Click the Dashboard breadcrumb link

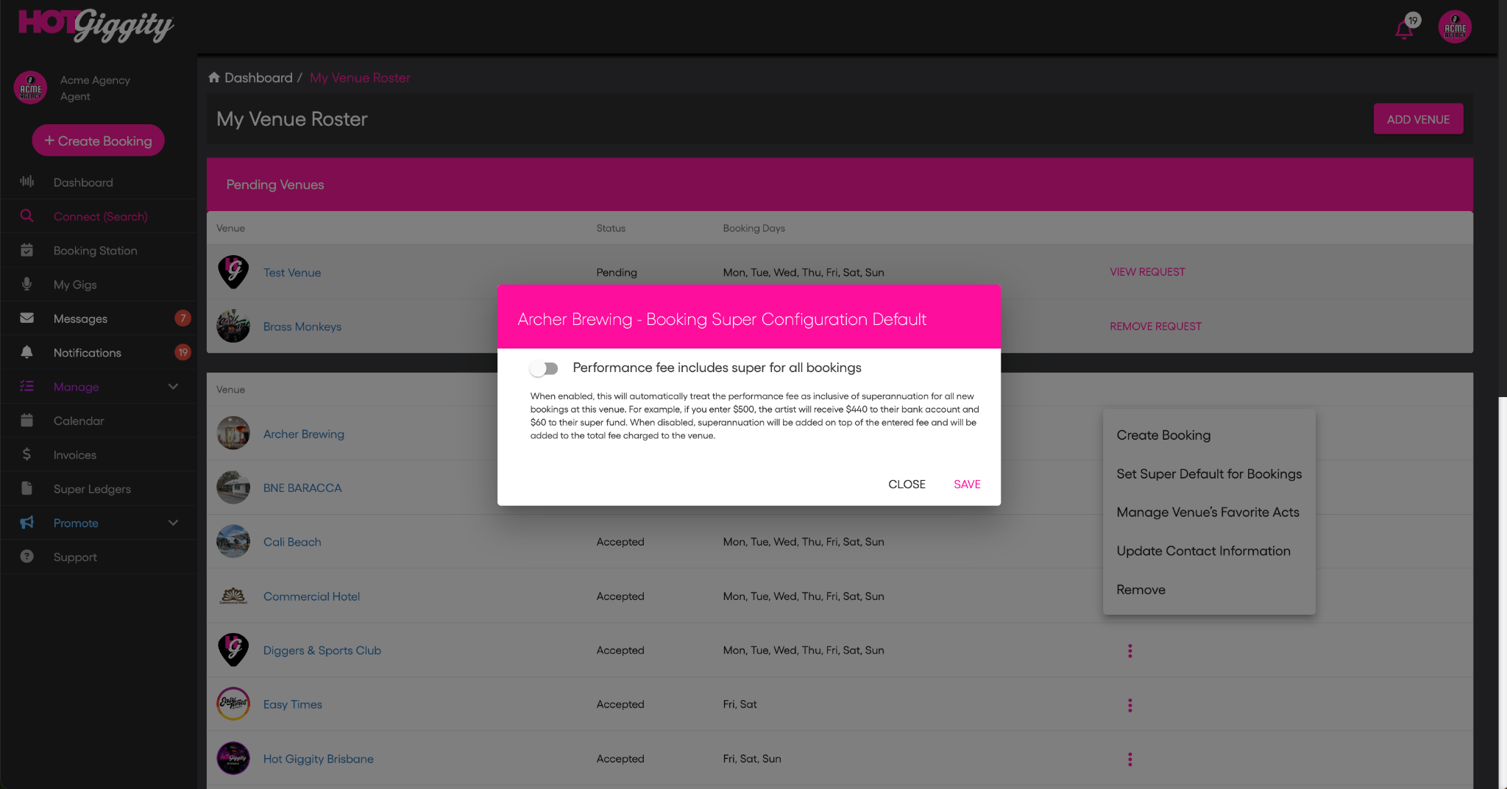pyautogui.click(x=258, y=78)
